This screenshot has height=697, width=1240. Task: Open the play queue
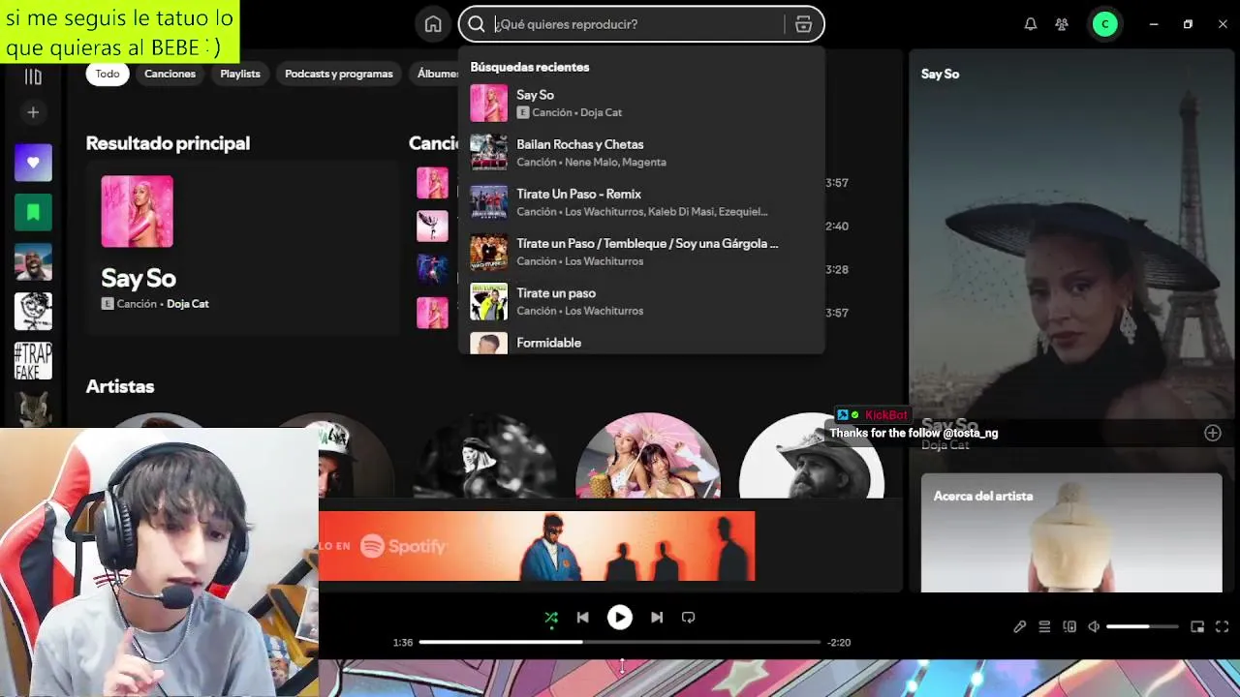(1044, 627)
